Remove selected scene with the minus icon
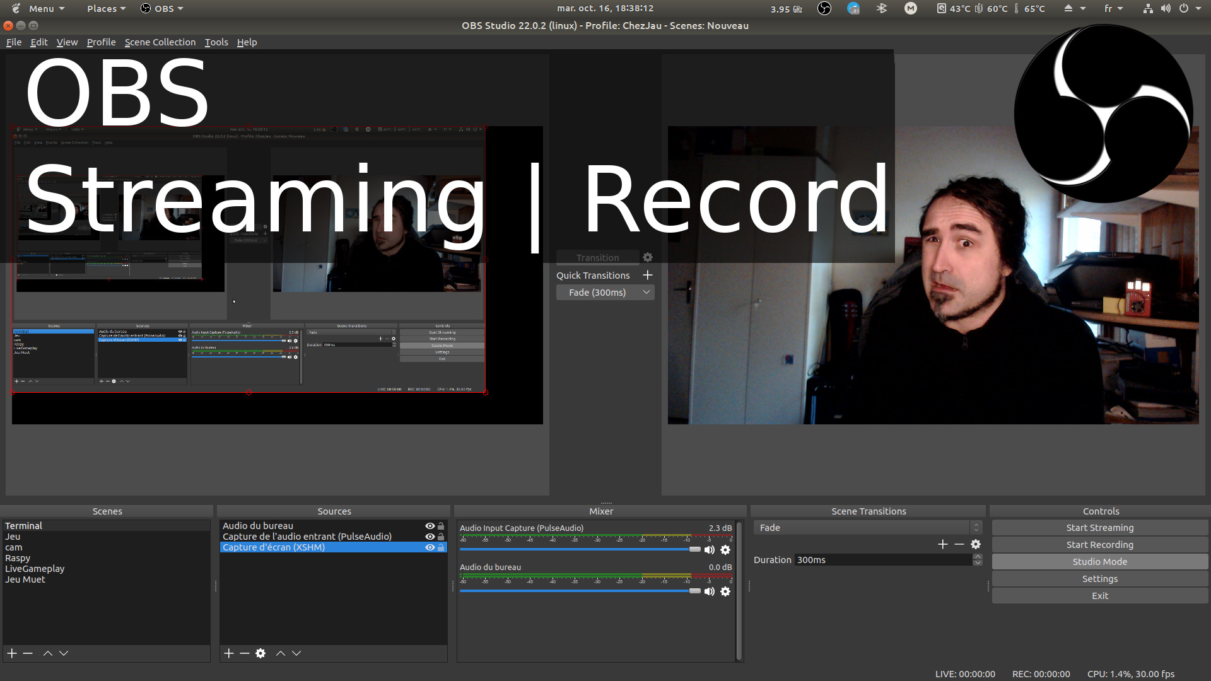The image size is (1211, 681). click(28, 653)
